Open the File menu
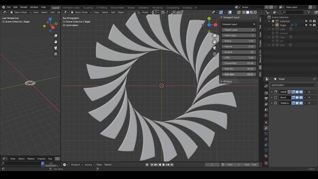This screenshot has height=179, width=318. coord(9,7)
